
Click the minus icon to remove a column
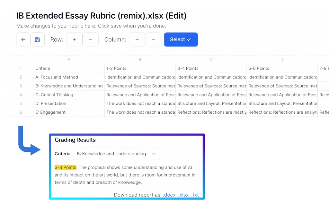click(x=153, y=39)
